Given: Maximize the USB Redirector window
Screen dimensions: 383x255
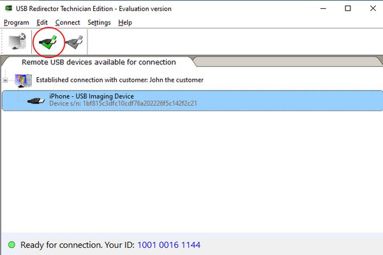Looking at the screenshot, I should click(x=348, y=8).
